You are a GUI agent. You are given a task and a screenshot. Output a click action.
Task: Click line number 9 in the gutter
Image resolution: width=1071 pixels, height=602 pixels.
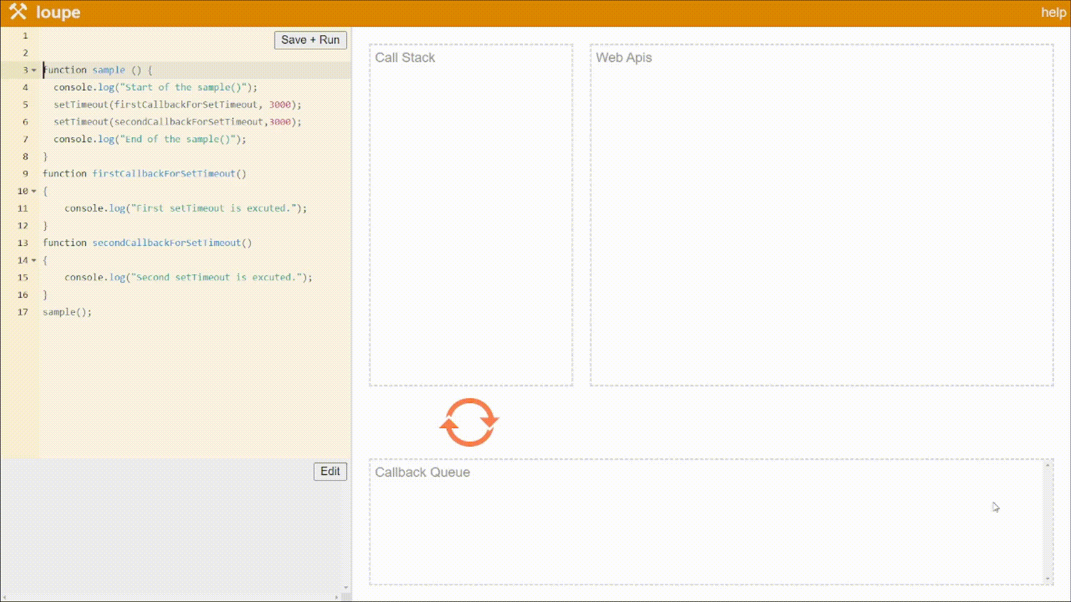[25, 174]
